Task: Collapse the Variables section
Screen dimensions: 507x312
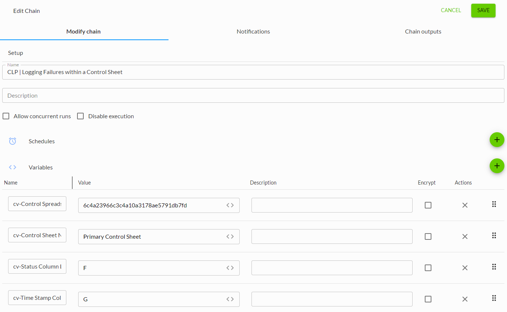Action: [41, 167]
